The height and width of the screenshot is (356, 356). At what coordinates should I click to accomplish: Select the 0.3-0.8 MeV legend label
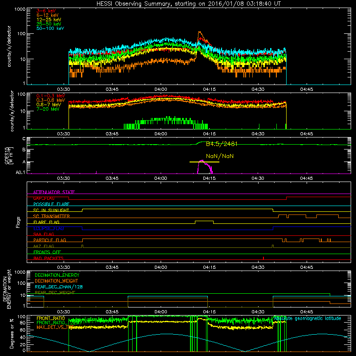(51, 101)
